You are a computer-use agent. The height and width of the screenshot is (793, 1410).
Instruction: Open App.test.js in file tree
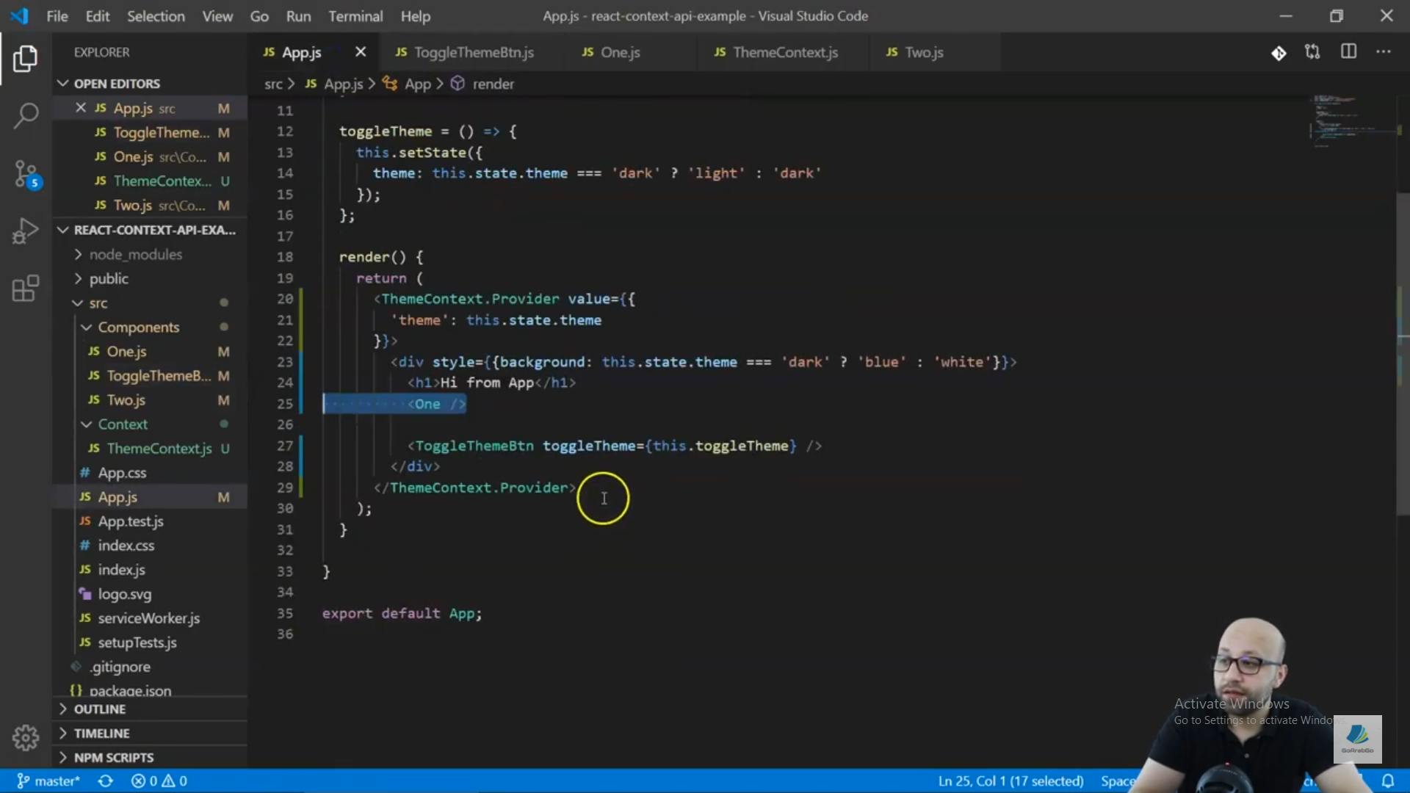pyautogui.click(x=150, y=521)
